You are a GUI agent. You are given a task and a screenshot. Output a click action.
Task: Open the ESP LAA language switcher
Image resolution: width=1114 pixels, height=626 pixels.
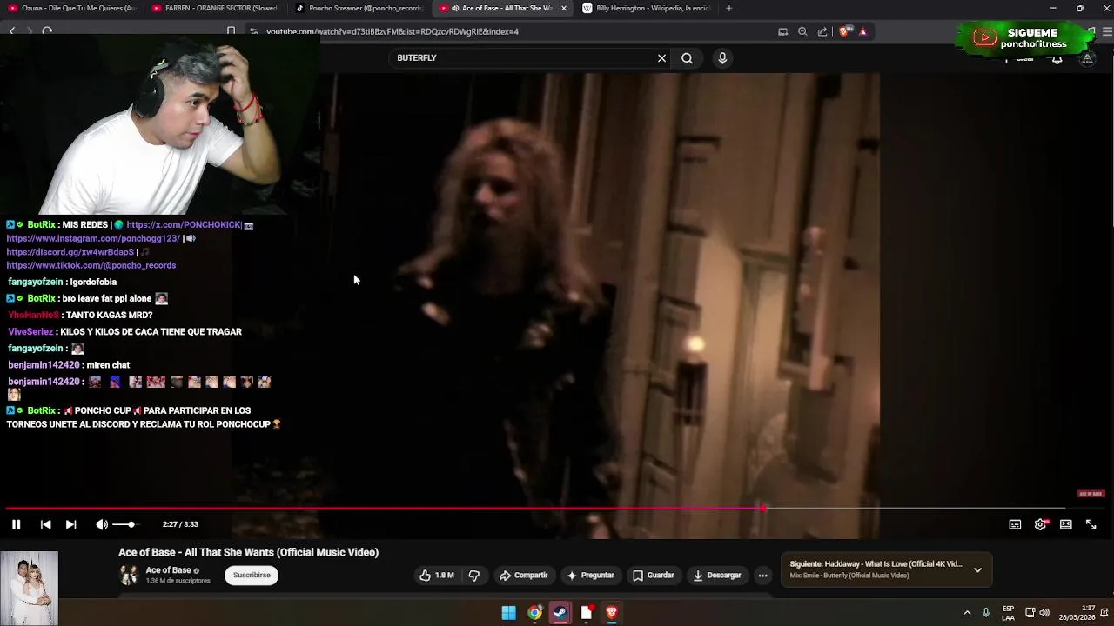click(x=1008, y=613)
